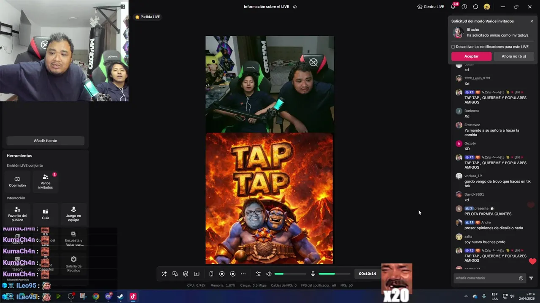Open OBS Studio from taskbar
Image resolution: width=540 pixels, height=303 pixels.
coord(71,296)
